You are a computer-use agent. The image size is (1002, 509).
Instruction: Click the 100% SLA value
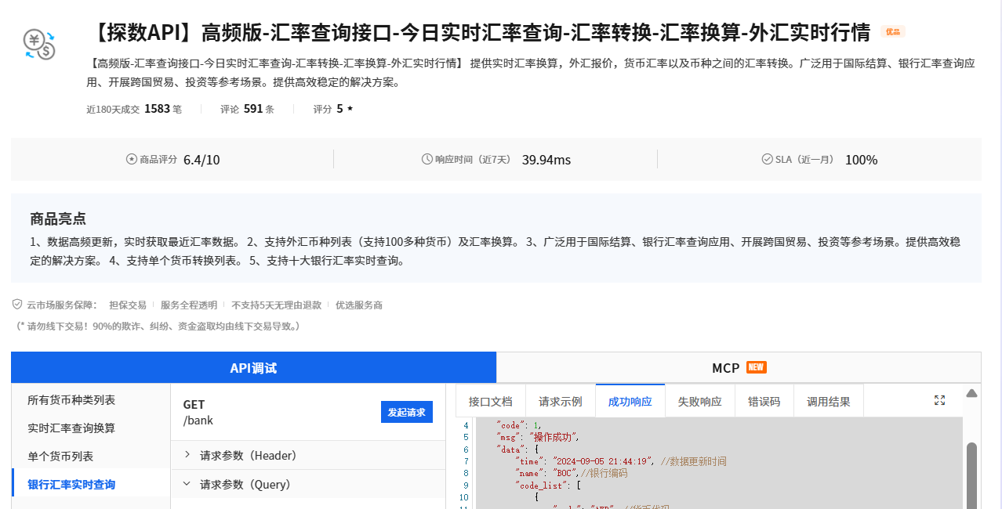point(861,160)
